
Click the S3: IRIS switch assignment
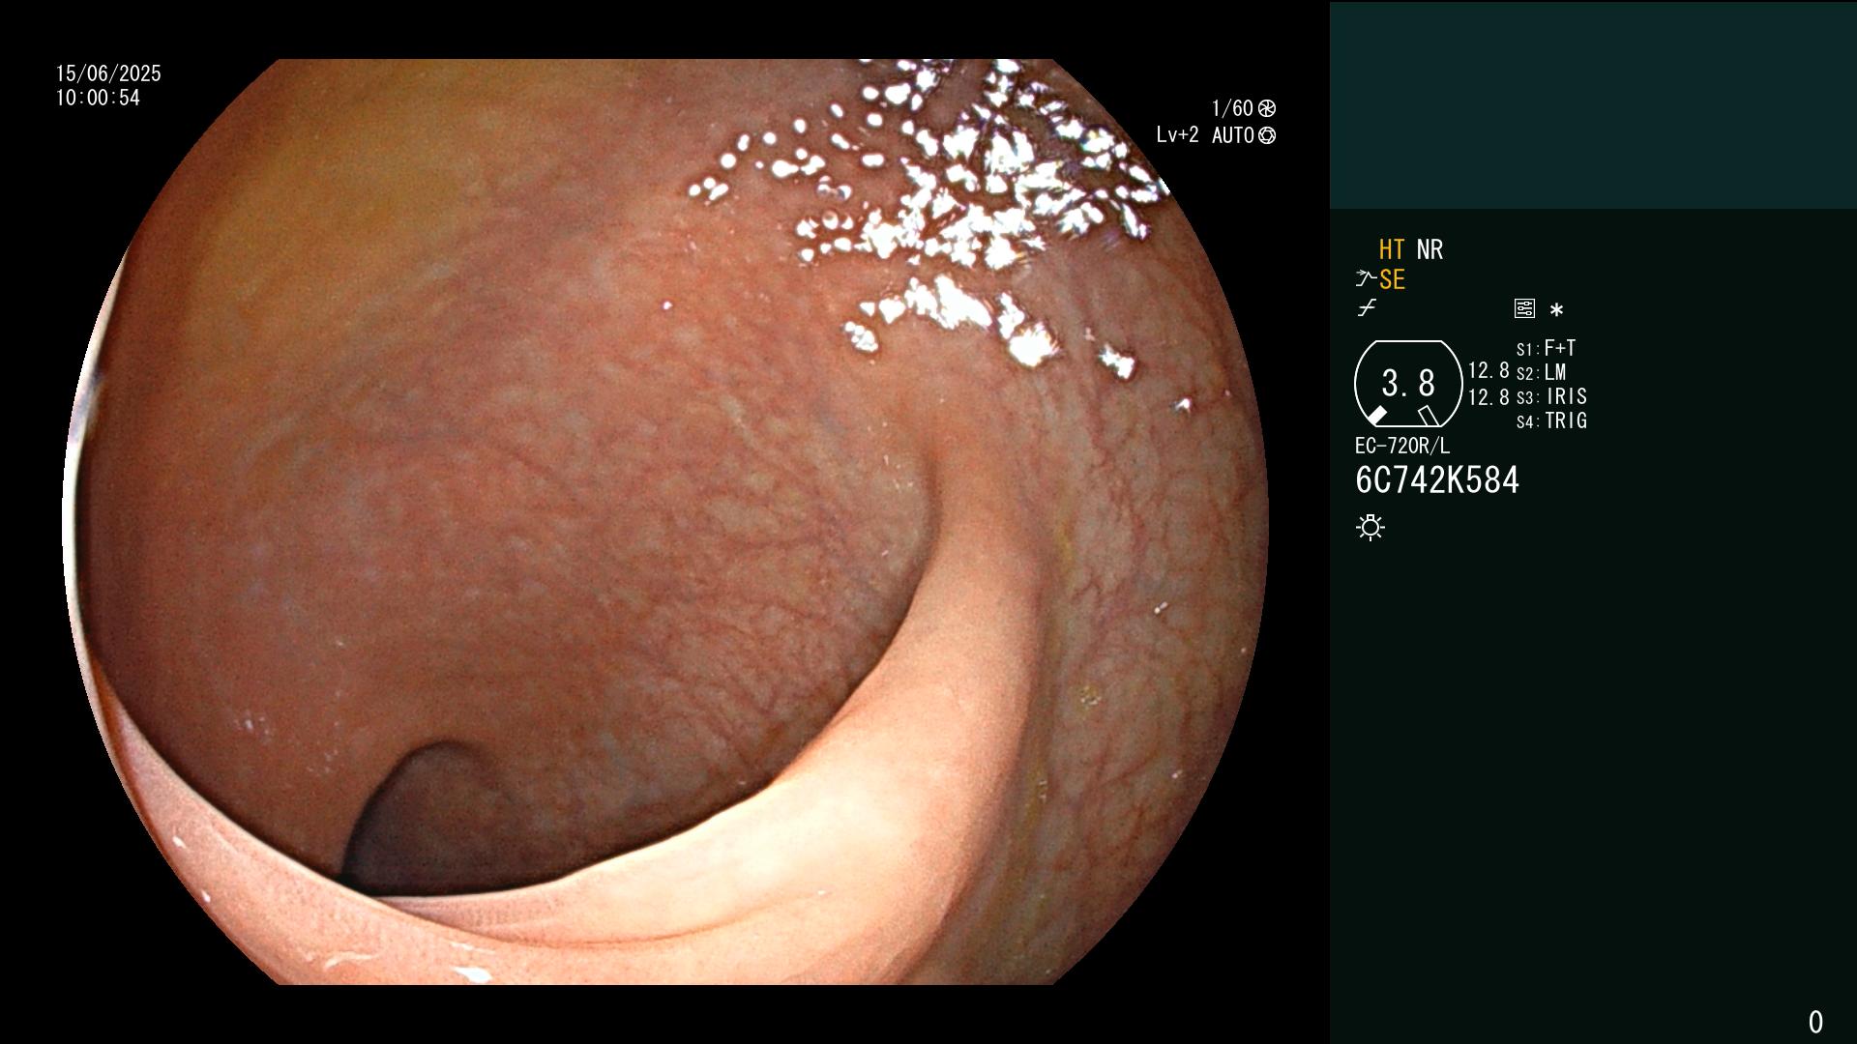(1551, 397)
